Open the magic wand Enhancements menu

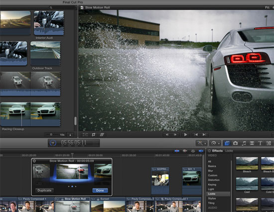tap(201, 143)
